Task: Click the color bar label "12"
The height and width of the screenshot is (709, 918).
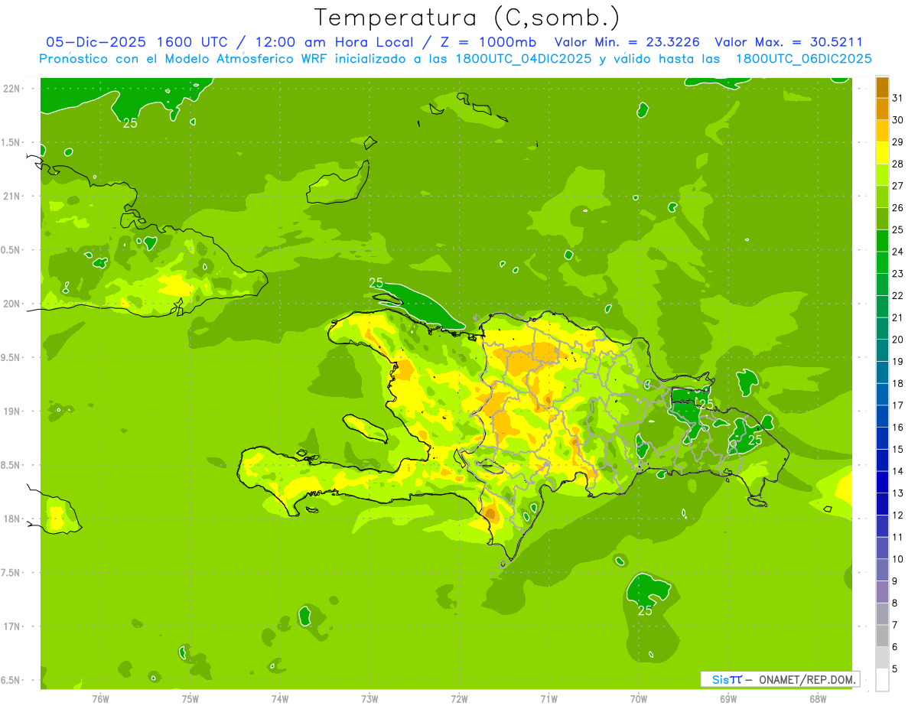Action: (898, 515)
